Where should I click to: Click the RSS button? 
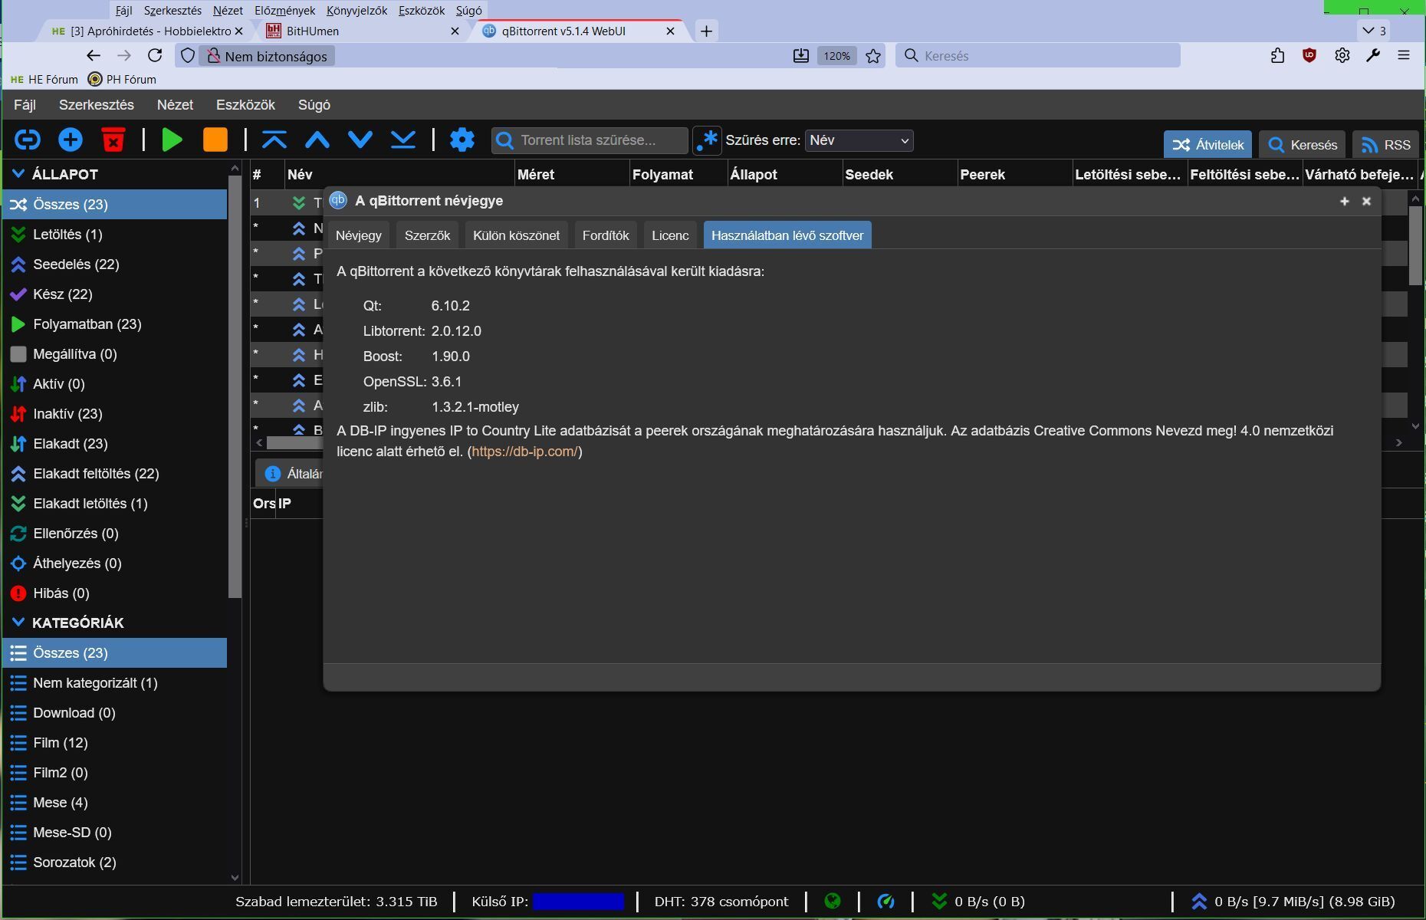[x=1386, y=145]
